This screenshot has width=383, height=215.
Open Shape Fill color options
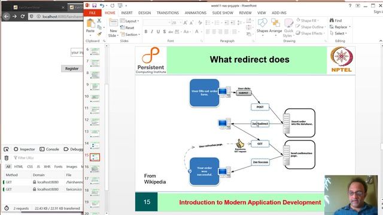tap(308, 20)
